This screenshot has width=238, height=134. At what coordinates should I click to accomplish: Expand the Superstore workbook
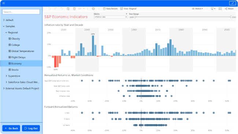pos(6,76)
